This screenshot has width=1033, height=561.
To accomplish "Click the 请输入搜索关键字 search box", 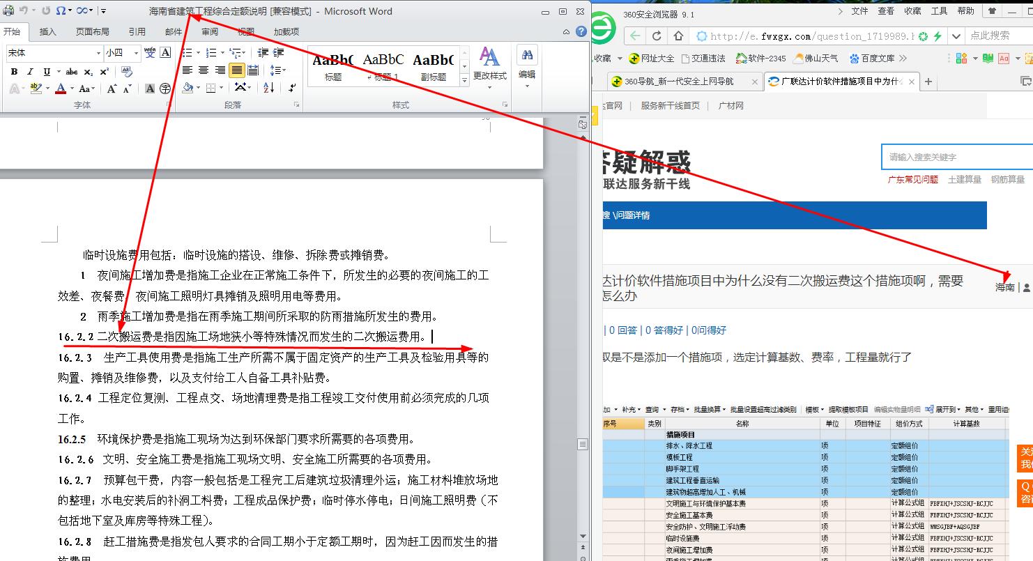I will click(957, 157).
